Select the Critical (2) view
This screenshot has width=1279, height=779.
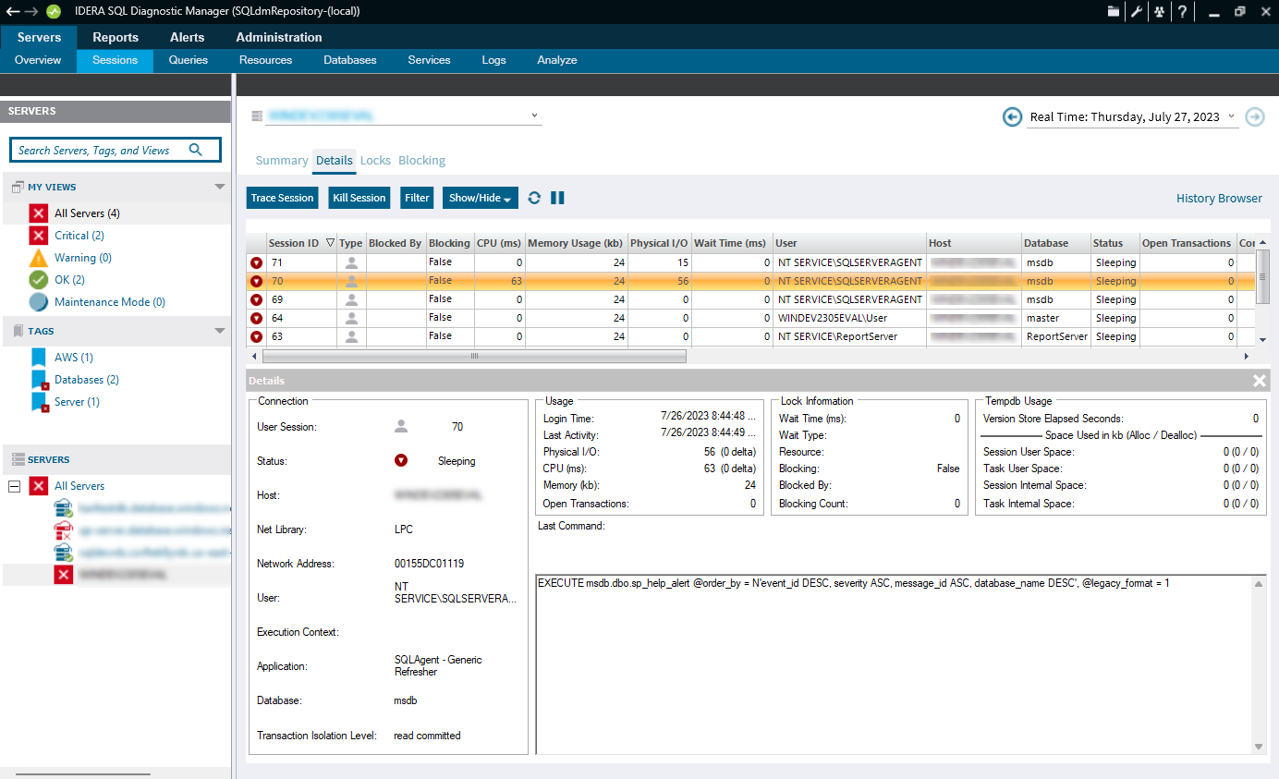(79, 236)
